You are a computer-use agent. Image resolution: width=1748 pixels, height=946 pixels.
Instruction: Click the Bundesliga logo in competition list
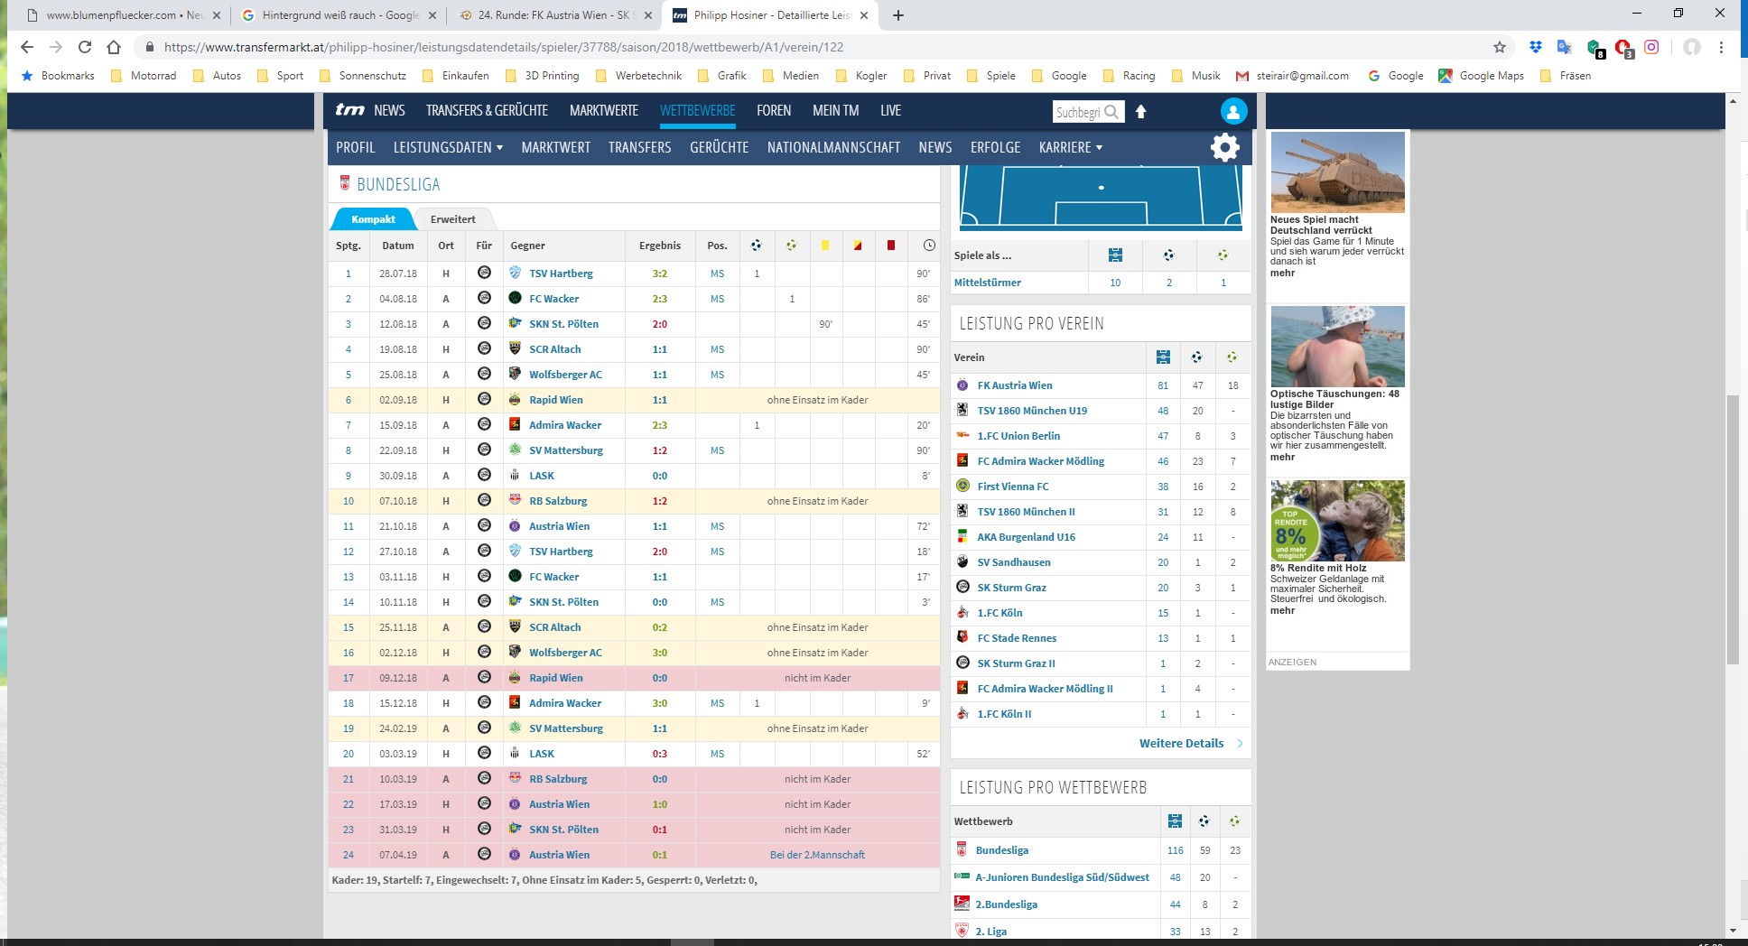(962, 849)
